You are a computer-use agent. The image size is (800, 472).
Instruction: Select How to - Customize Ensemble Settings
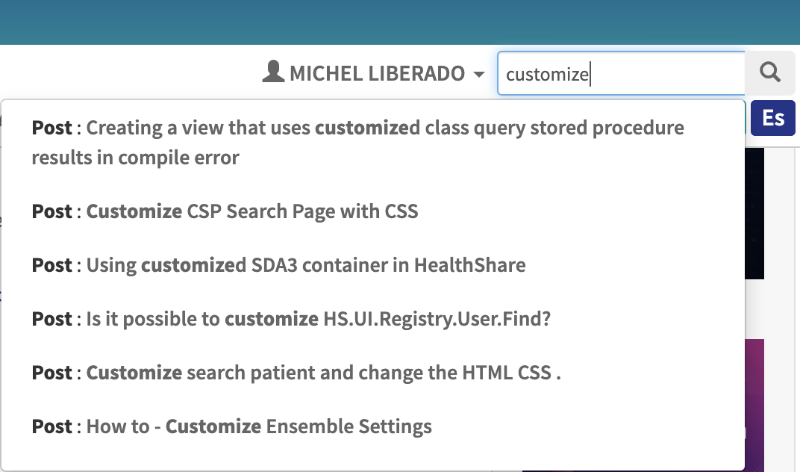(x=231, y=426)
